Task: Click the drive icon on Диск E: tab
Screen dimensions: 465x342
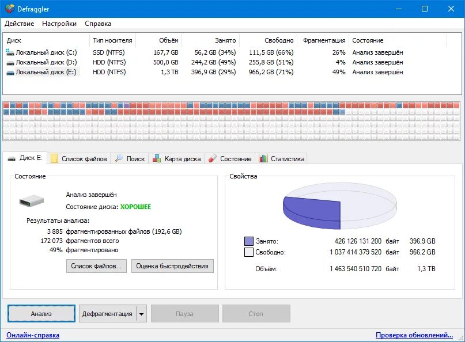Action: (12, 158)
